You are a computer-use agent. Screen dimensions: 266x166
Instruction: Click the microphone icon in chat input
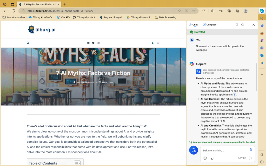point(251,150)
